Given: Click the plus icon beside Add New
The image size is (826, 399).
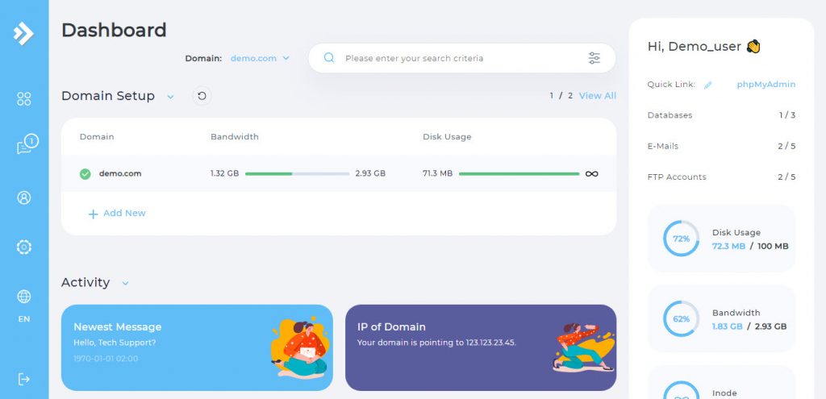Looking at the screenshot, I should pos(94,214).
